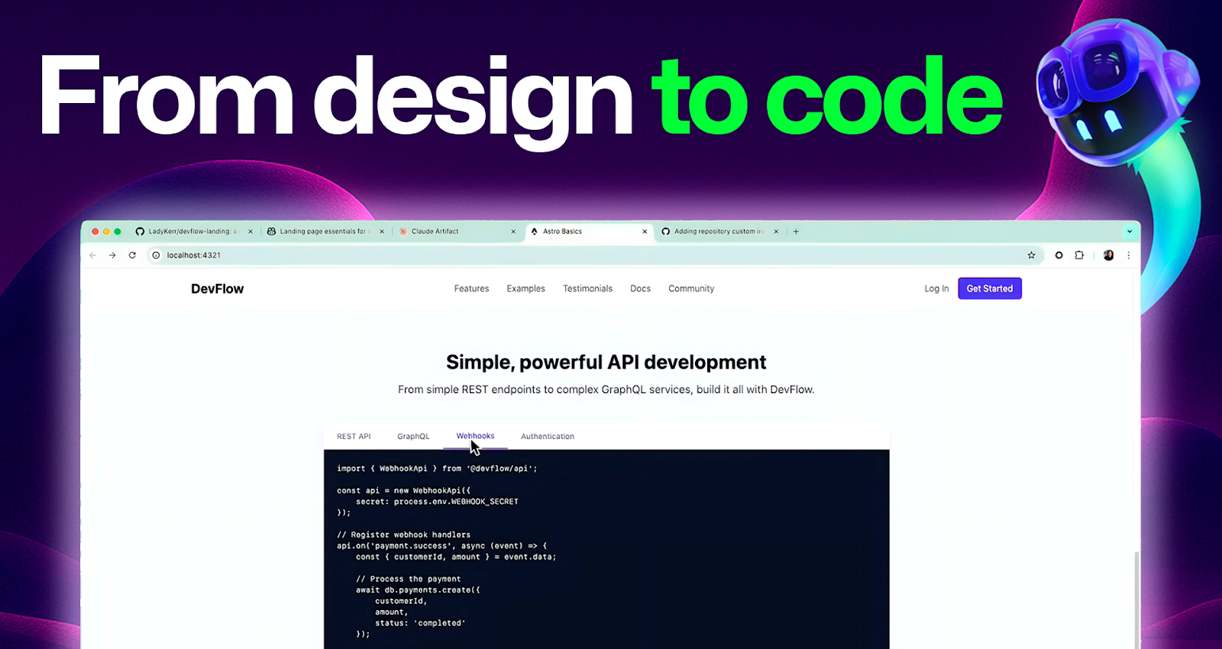Image resolution: width=1222 pixels, height=649 pixels.
Task: Click the Get Started button
Action: click(989, 289)
